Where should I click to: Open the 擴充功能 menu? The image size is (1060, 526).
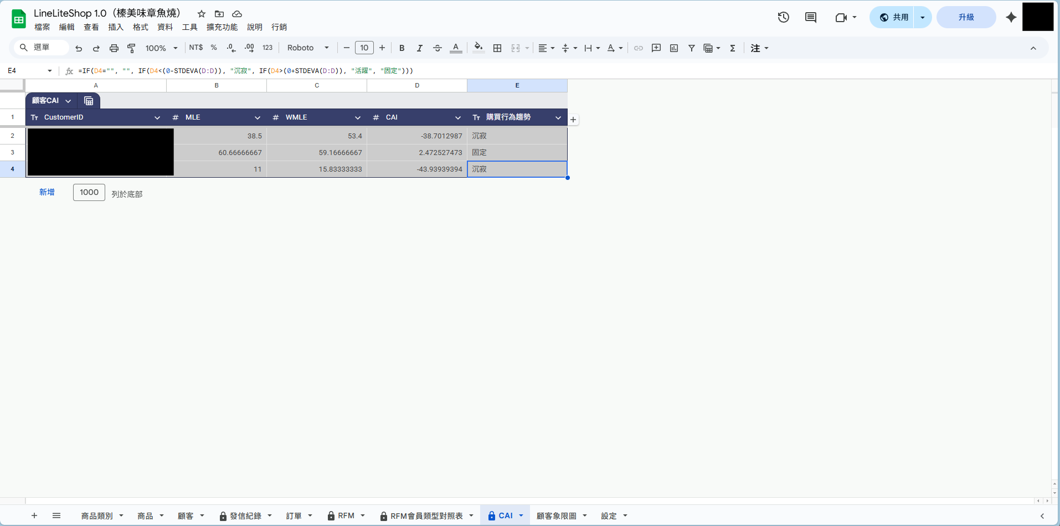(x=222, y=27)
